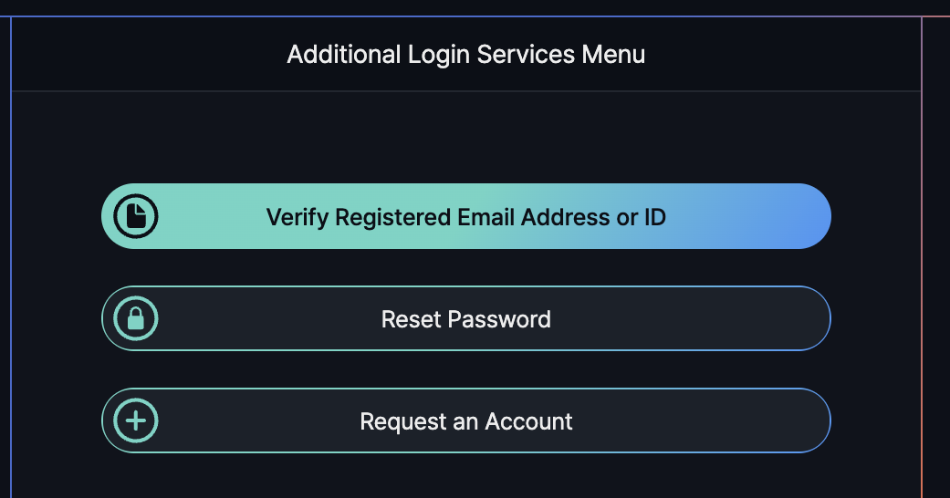Begin new account request via the bottom button
The width and height of the screenshot is (950, 498).
(x=465, y=420)
